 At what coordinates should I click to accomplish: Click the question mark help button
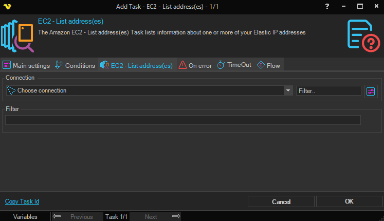(327, 6)
